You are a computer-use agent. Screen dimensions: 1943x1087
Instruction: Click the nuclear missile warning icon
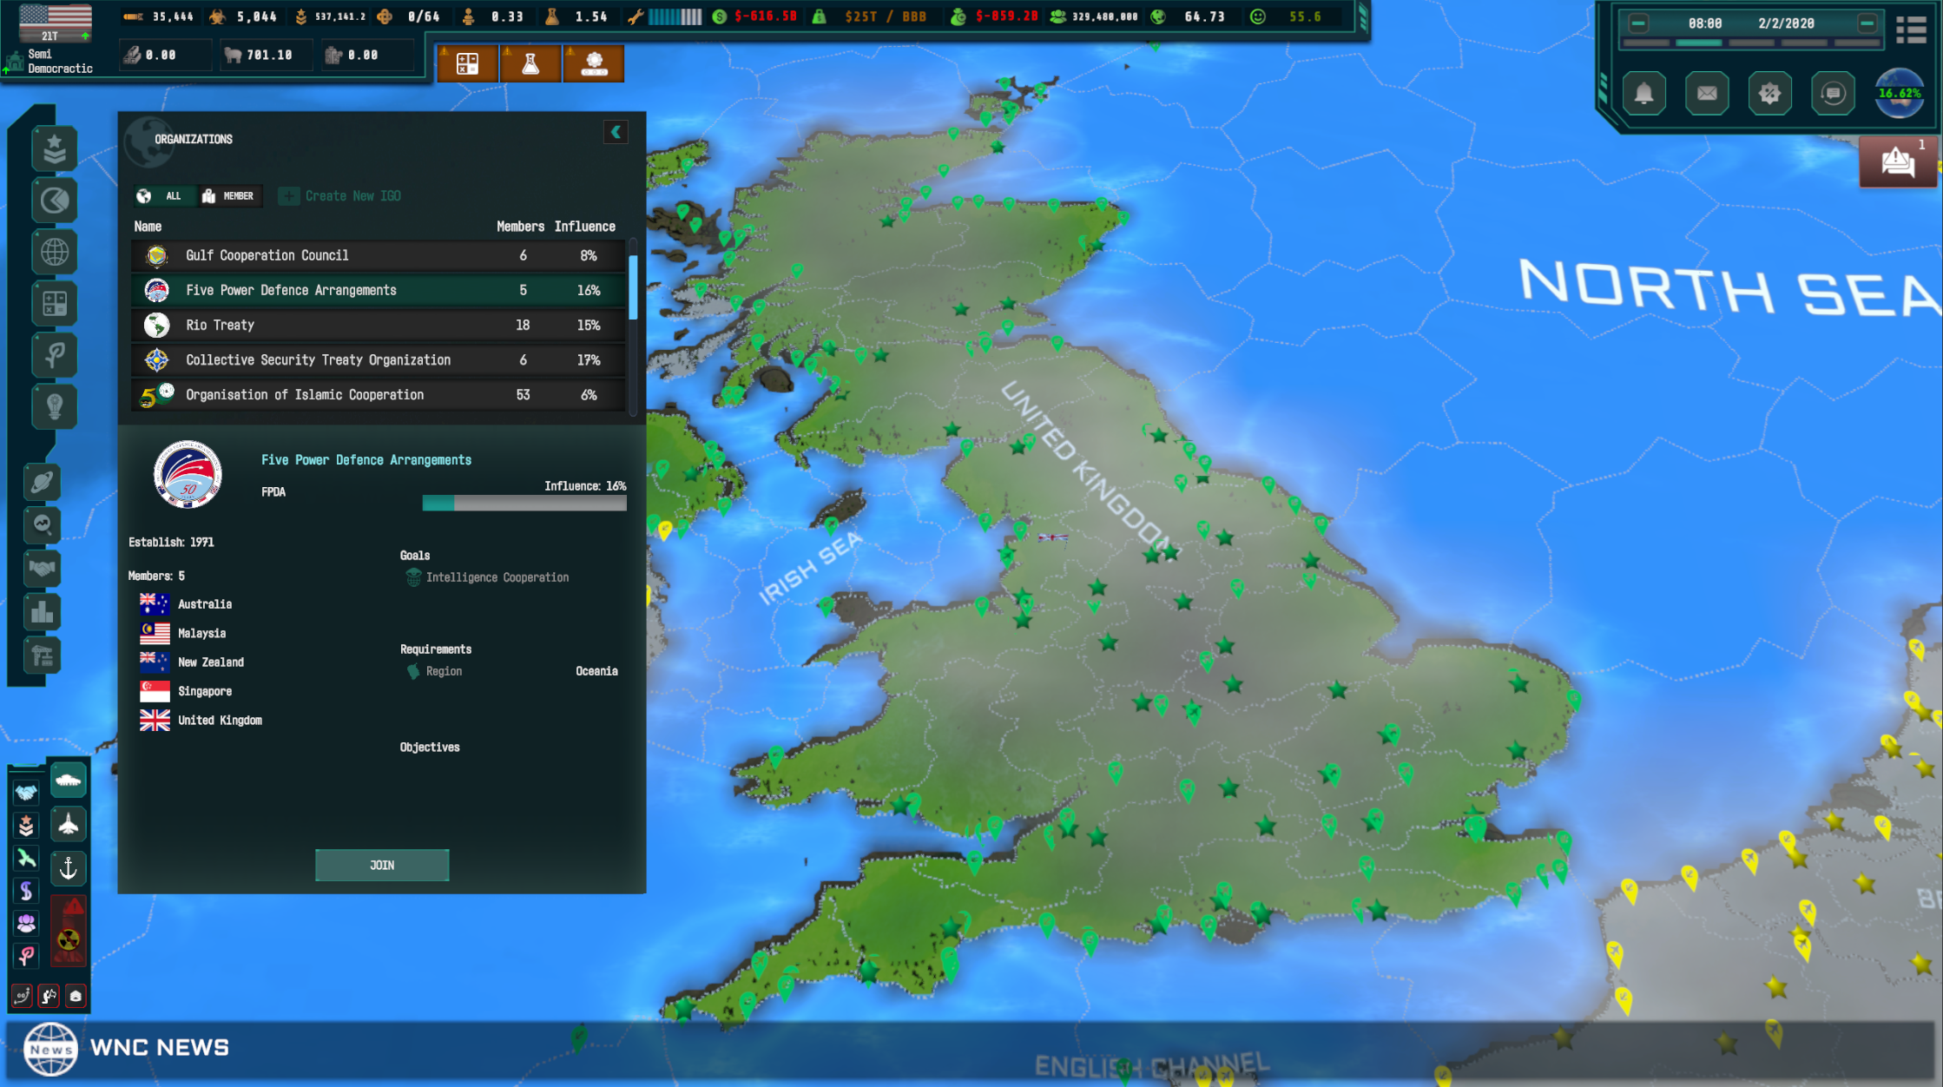69,931
